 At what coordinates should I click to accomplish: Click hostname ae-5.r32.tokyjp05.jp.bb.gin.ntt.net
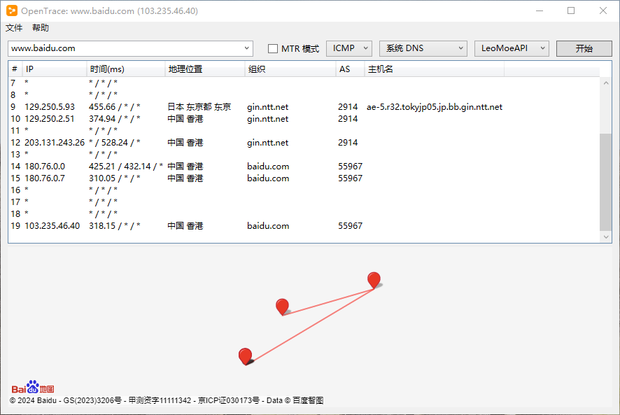[x=435, y=107]
